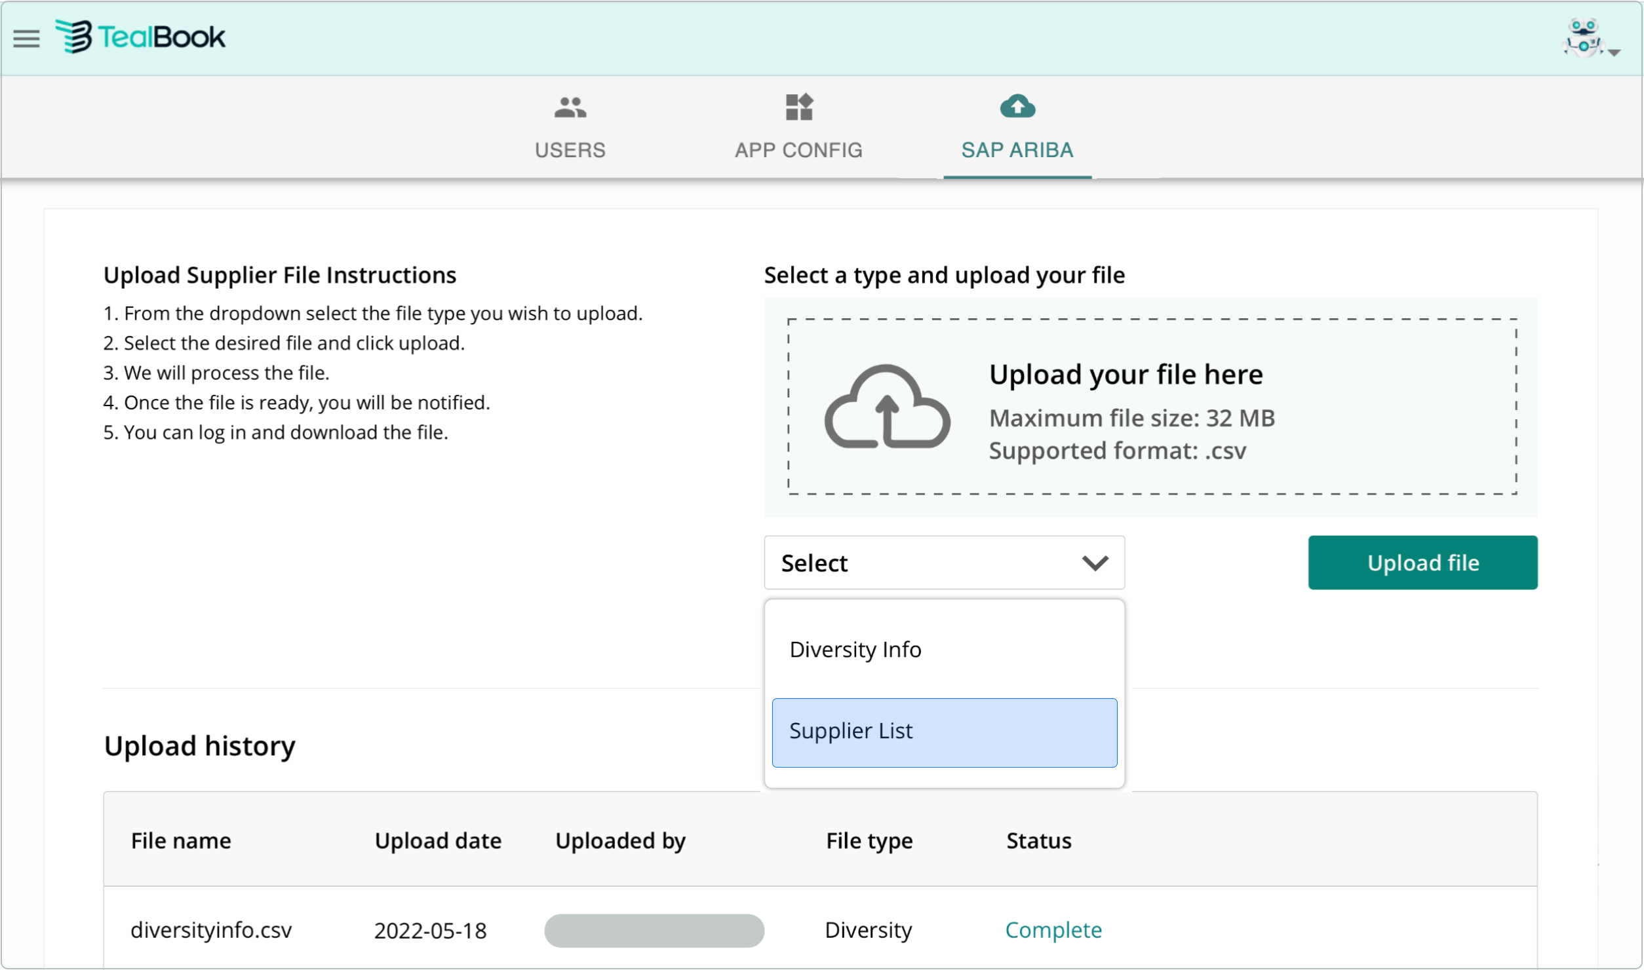The image size is (1644, 970).
Task: Switch to the USERS tab
Action: pyautogui.click(x=570, y=127)
